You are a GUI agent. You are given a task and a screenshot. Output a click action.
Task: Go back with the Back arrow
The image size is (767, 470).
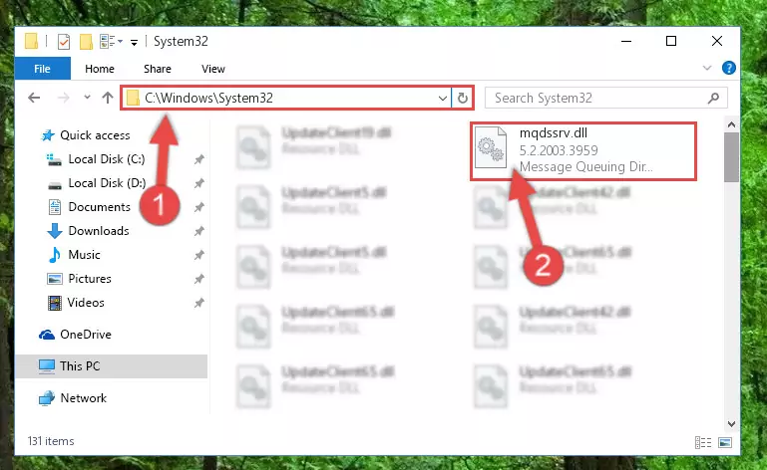coord(34,98)
